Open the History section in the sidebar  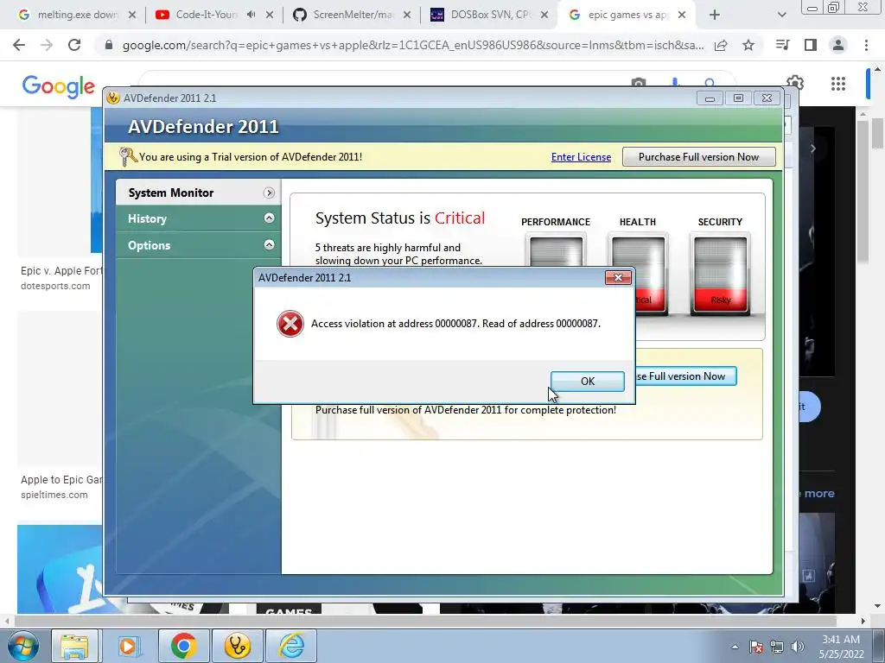coord(198,218)
